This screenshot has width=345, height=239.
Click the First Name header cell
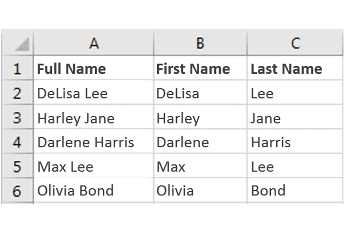pyautogui.click(x=200, y=68)
